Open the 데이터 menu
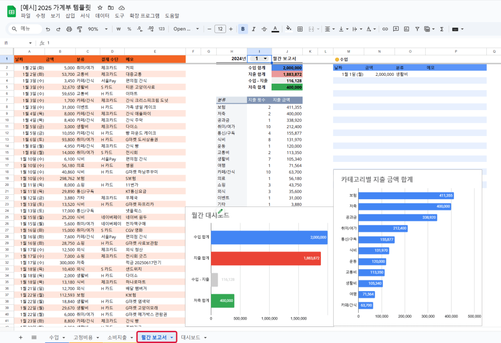This screenshot has width=501, height=343. click(x=102, y=16)
